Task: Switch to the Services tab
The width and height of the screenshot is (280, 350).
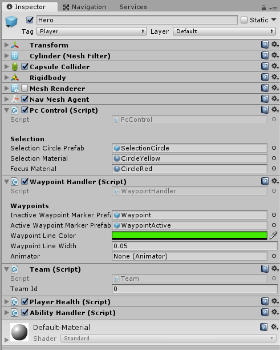Action: click(x=133, y=7)
